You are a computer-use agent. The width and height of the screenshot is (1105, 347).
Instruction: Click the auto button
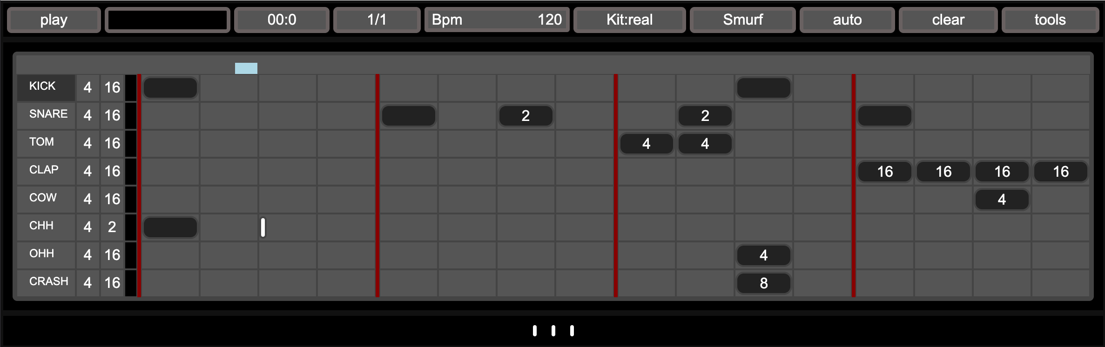click(x=847, y=20)
